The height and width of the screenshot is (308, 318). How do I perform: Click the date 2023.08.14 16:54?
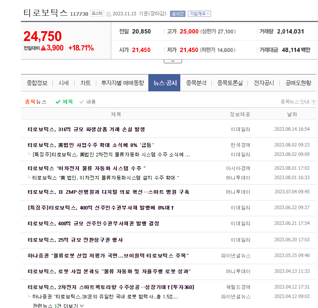coord(292,129)
